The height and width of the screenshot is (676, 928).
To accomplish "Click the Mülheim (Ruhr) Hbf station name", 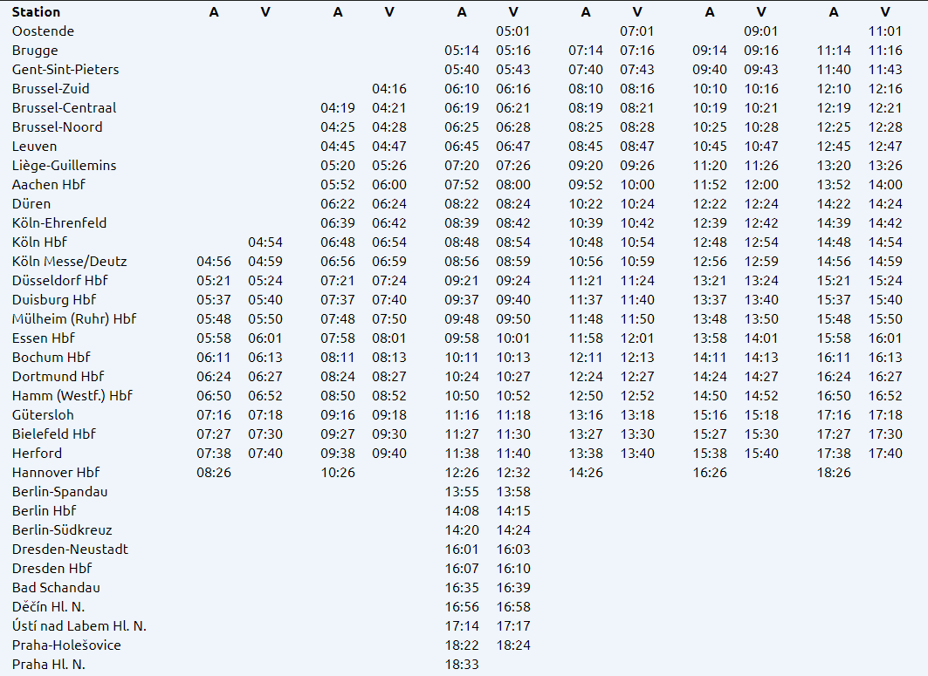I will 74,319.
